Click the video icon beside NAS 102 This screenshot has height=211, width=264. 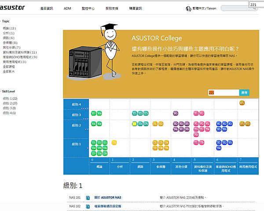88,207
